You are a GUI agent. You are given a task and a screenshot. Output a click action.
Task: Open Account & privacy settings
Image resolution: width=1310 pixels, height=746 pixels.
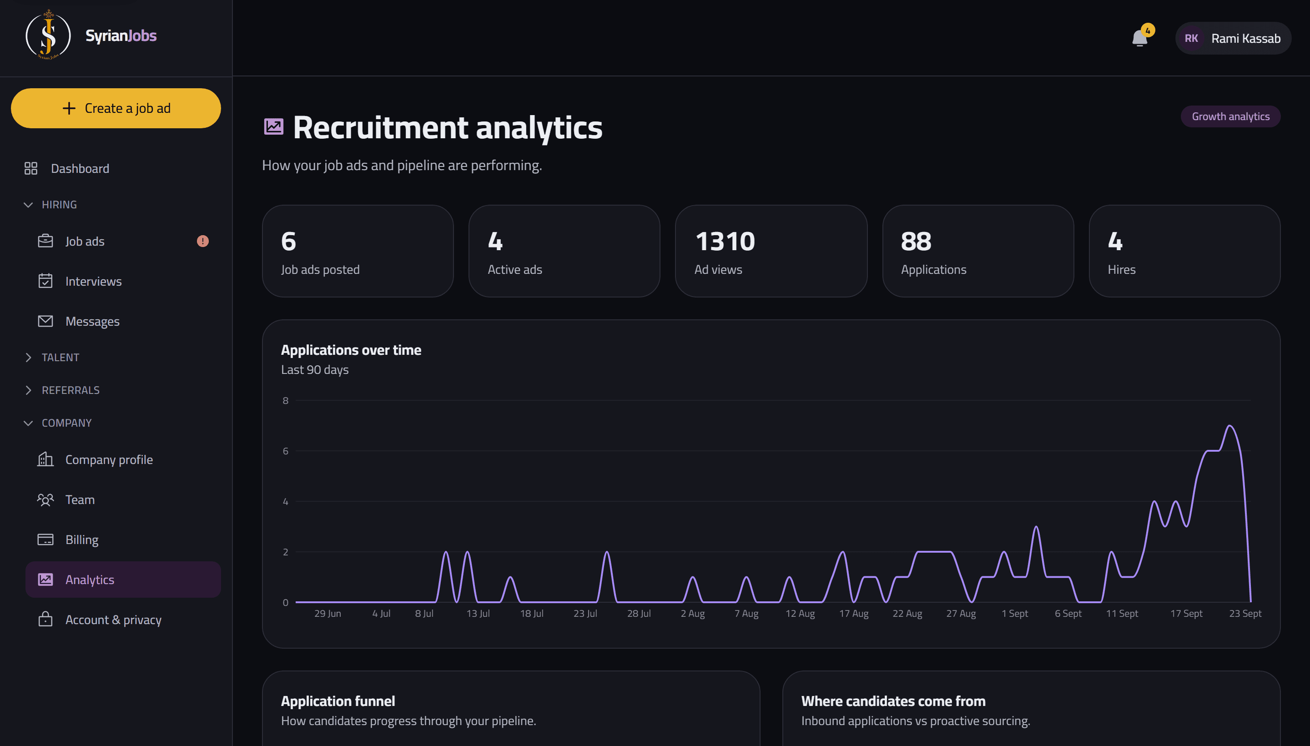123,620
